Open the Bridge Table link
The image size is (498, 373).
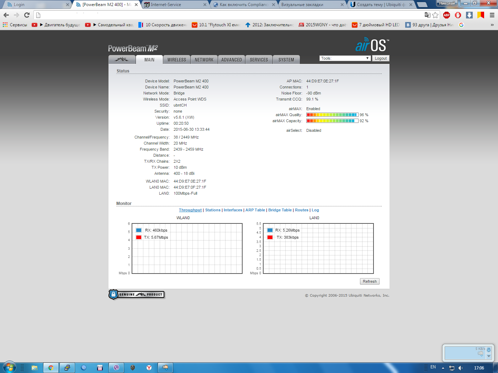click(280, 210)
